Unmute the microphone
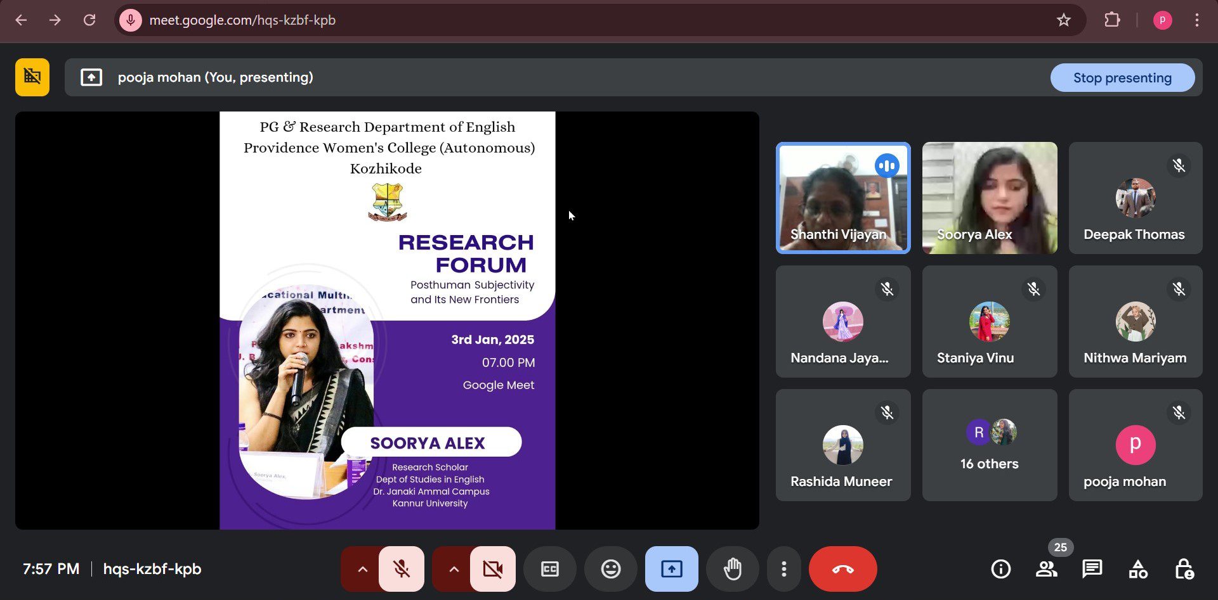Viewport: 1218px width, 600px height. click(402, 569)
